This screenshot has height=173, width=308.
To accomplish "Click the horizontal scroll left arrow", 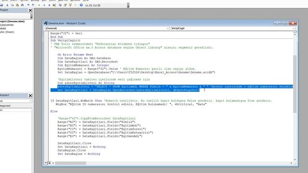I will 53,163.
